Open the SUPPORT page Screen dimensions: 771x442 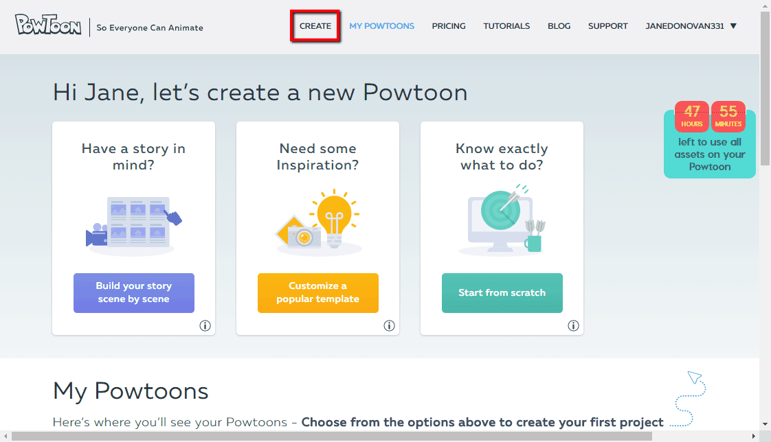coord(607,26)
